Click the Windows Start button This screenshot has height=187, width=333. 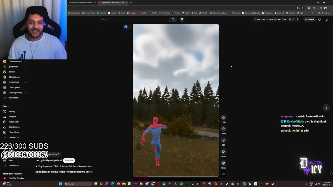coord(60,184)
